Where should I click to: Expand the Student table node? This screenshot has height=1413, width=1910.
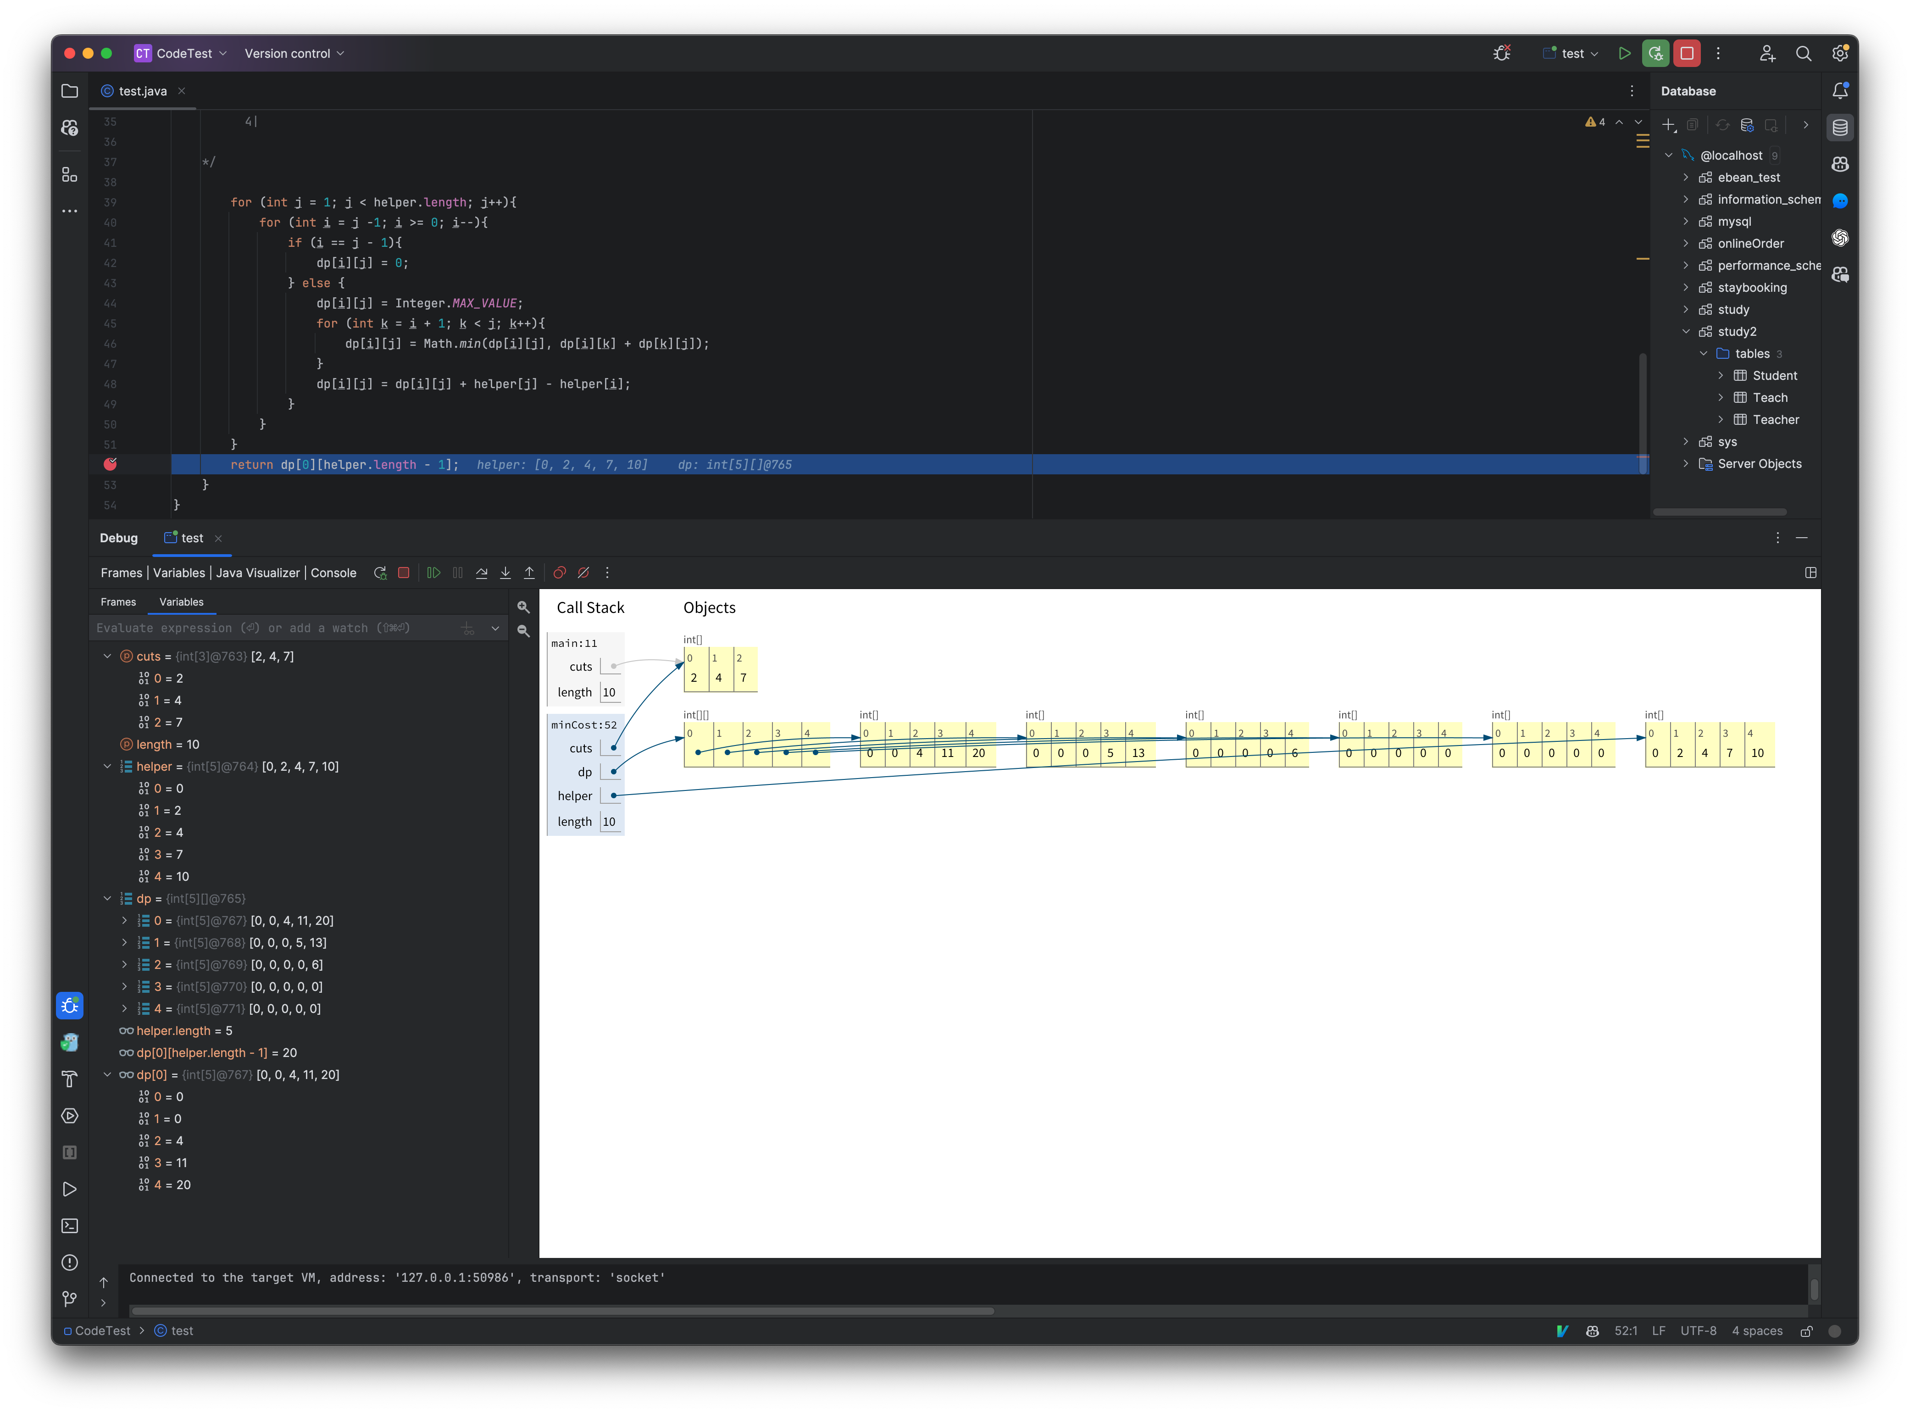[1721, 375]
